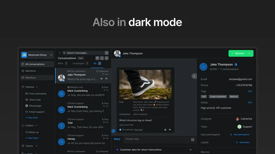
Task: Switch to the Mine tab
Action: [x=63, y=63]
